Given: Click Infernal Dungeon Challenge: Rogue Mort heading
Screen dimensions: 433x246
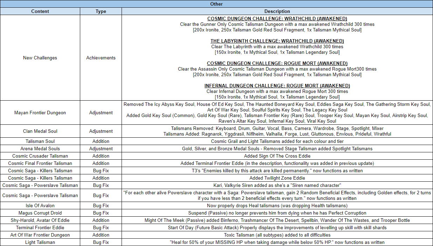Looking at the screenshot, I should [277, 86].
